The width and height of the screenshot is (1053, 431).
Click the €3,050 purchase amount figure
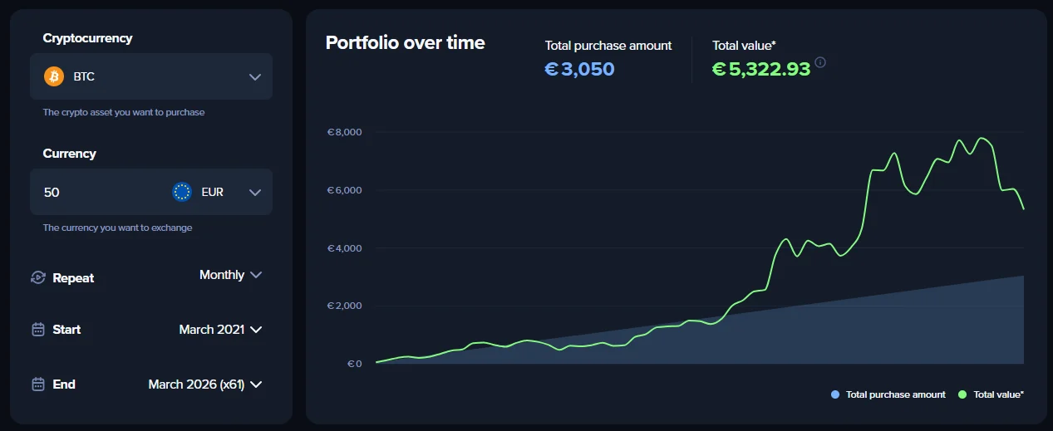coord(579,69)
